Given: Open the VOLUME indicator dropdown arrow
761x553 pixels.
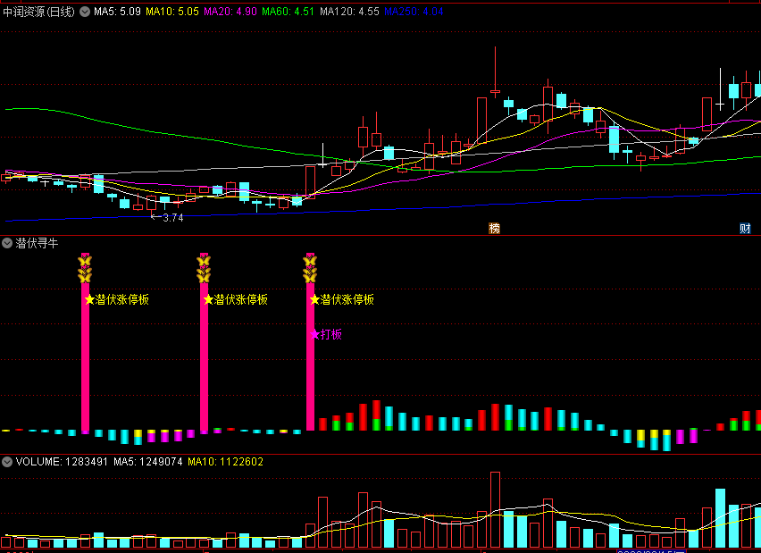Looking at the screenshot, I should tap(7, 462).
